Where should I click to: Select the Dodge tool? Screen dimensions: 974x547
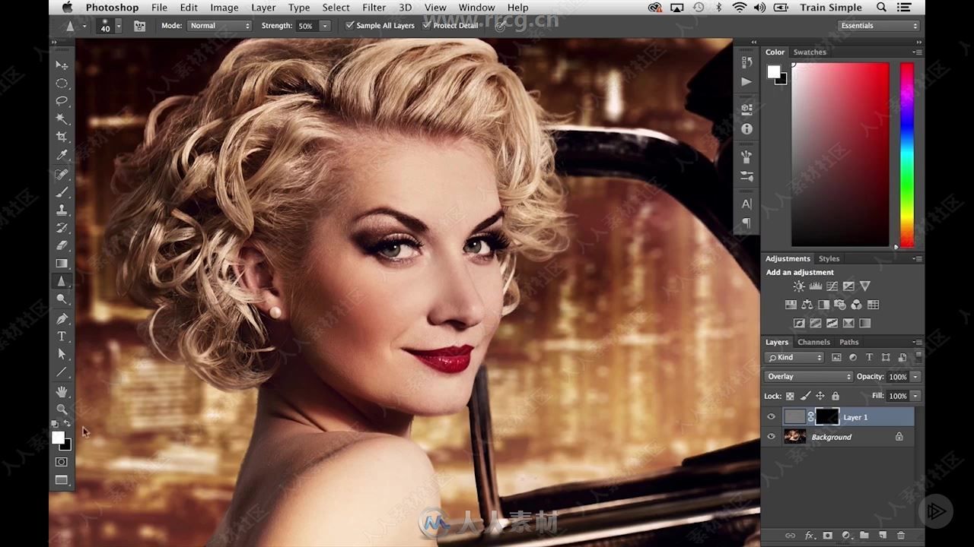coord(62,299)
